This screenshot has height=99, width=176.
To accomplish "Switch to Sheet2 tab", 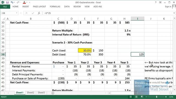I will coord(31,93).
